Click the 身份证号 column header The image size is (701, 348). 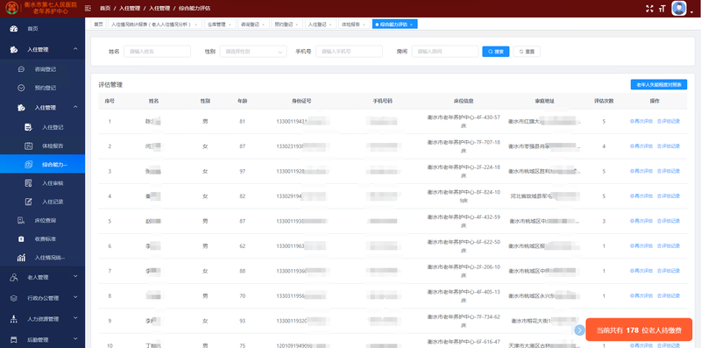coord(301,101)
